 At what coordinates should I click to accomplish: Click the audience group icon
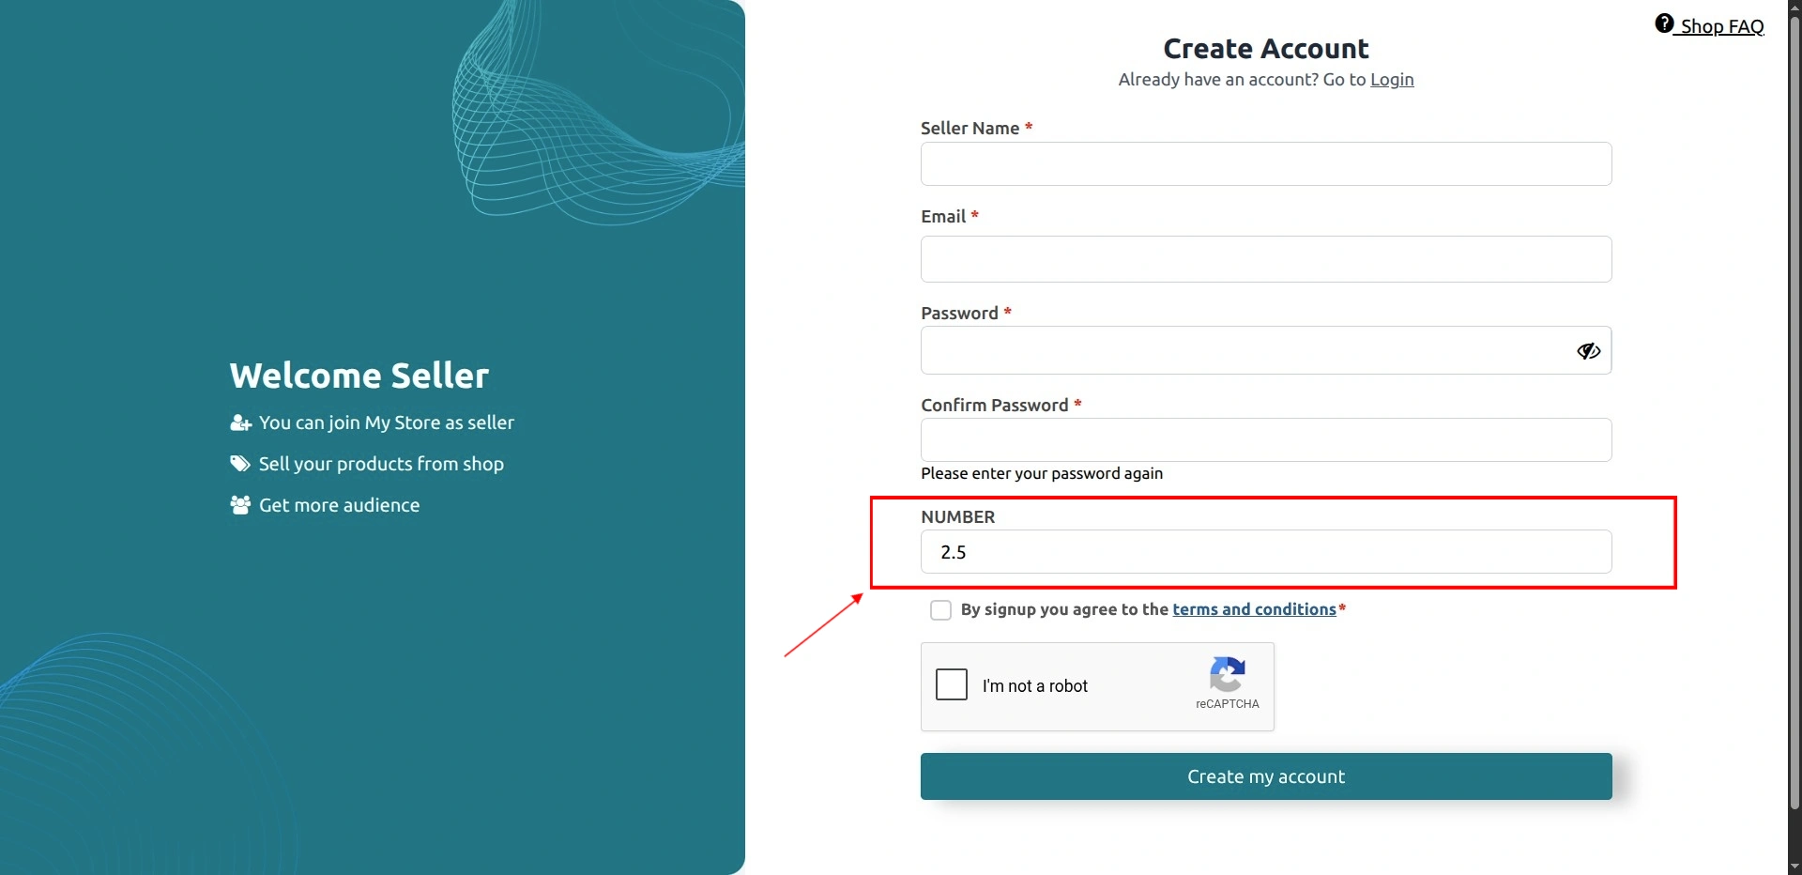point(240,505)
